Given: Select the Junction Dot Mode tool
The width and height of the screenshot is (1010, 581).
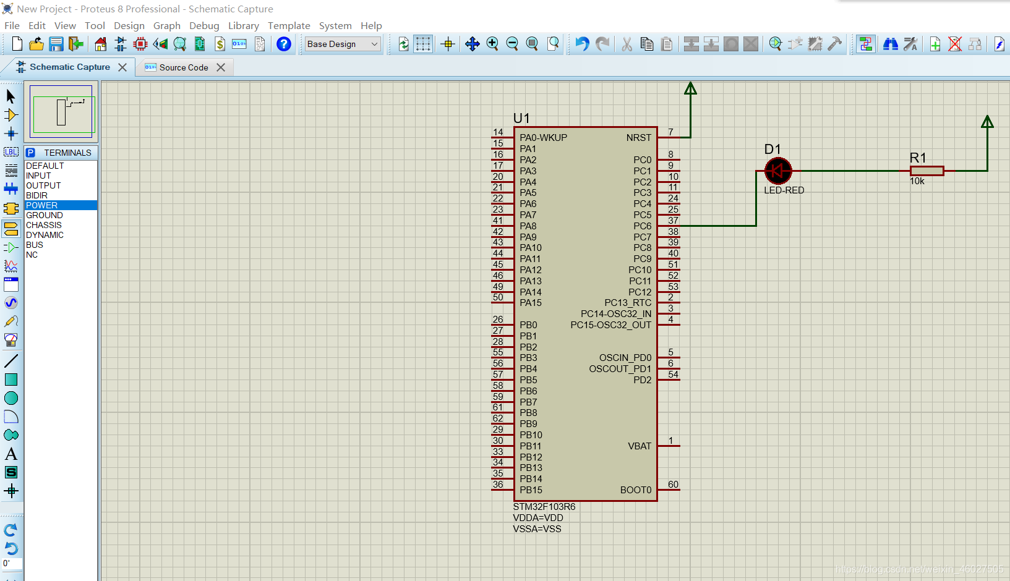Looking at the screenshot, I should point(11,134).
